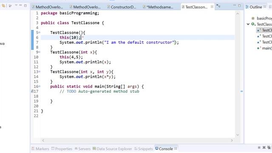
Task: Maximize the editor area
Action: tap(239, 6)
